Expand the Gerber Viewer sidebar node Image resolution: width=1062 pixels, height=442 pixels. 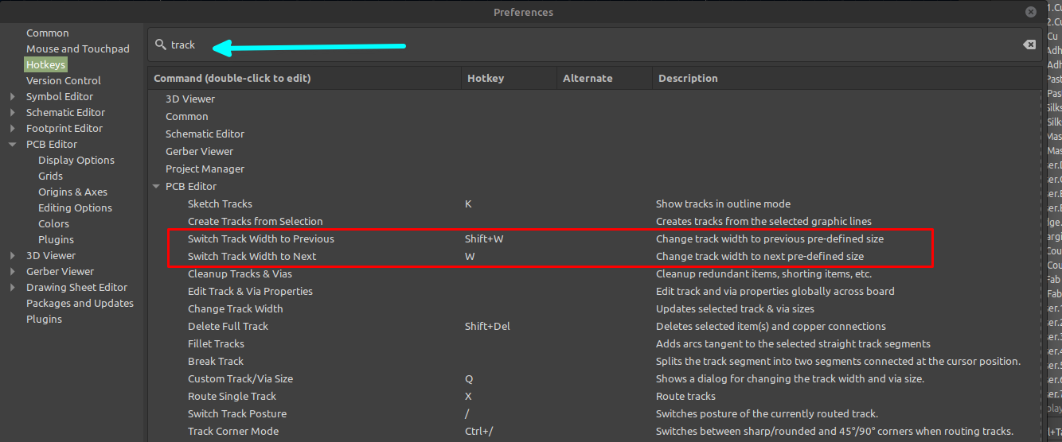tap(12, 272)
